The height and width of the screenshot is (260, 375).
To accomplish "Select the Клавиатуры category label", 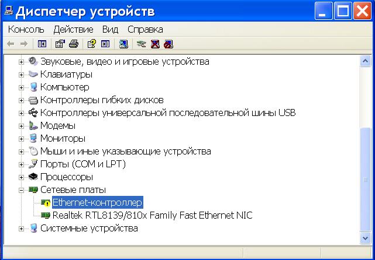I will tap(66, 75).
